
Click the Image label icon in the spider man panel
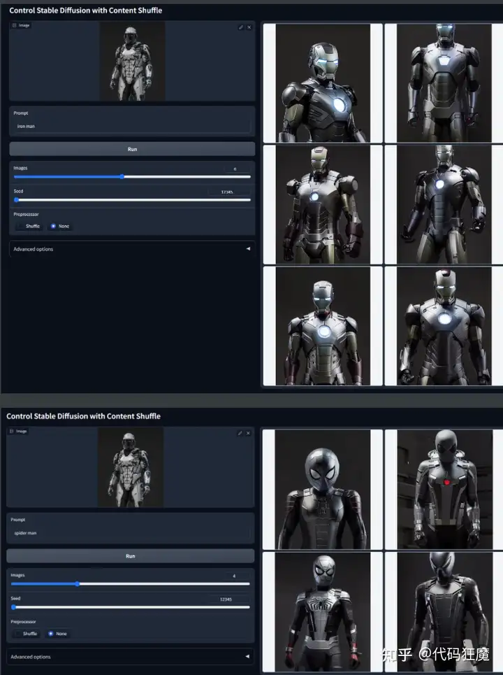point(12,431)
